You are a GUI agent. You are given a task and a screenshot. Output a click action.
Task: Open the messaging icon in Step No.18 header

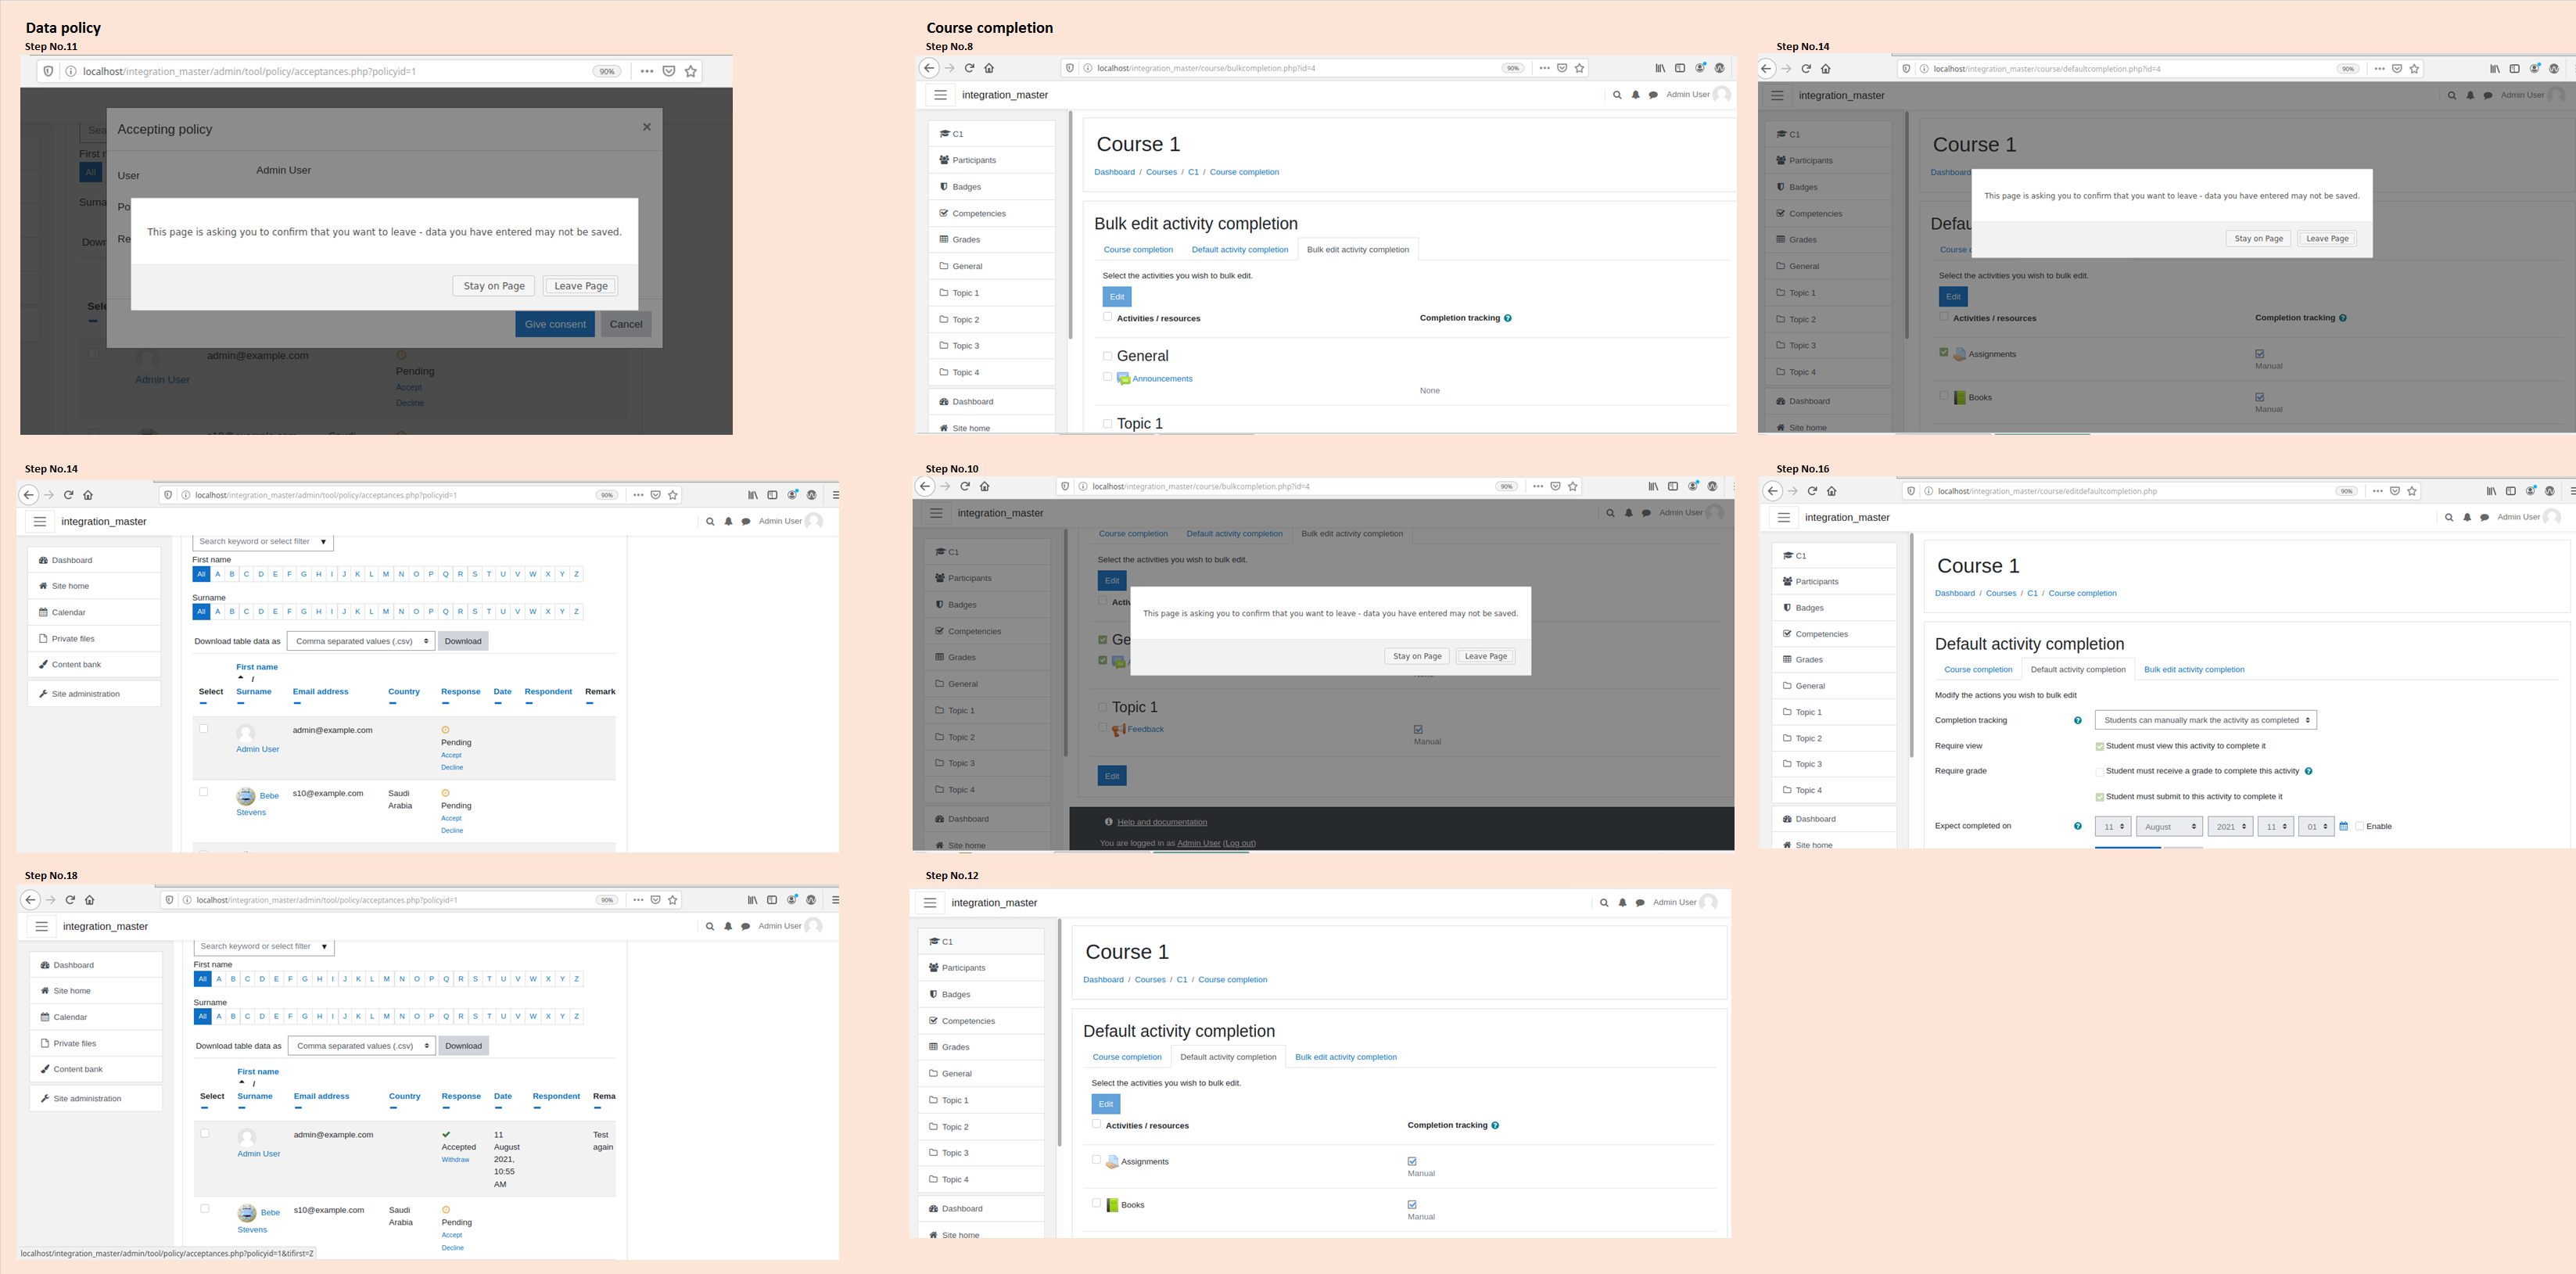(x=746, y=927)
